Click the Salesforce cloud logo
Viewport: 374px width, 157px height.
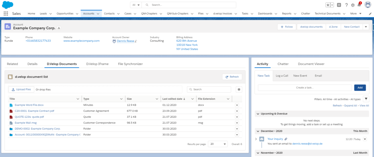[x=8, y=5]
